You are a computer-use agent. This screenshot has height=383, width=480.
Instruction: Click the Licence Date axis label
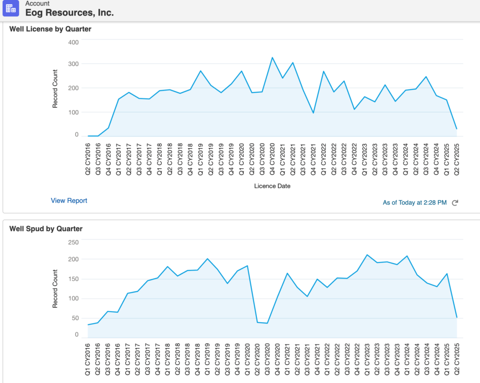click(272, 186)
